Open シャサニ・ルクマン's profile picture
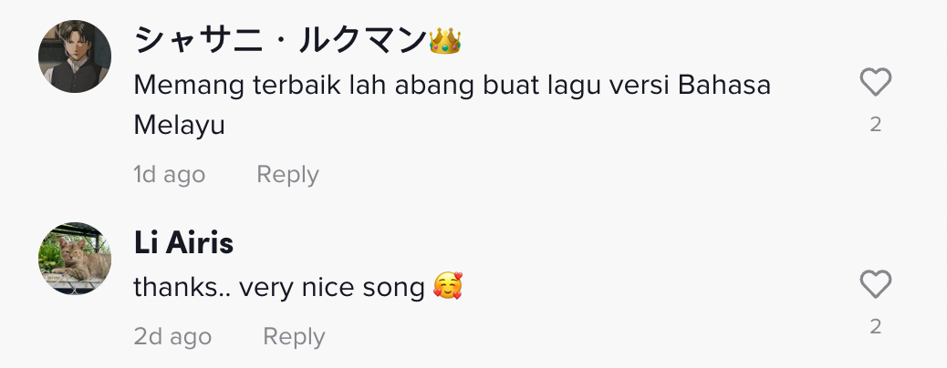Viewport: 947px width, 368px height. [75, 56]
